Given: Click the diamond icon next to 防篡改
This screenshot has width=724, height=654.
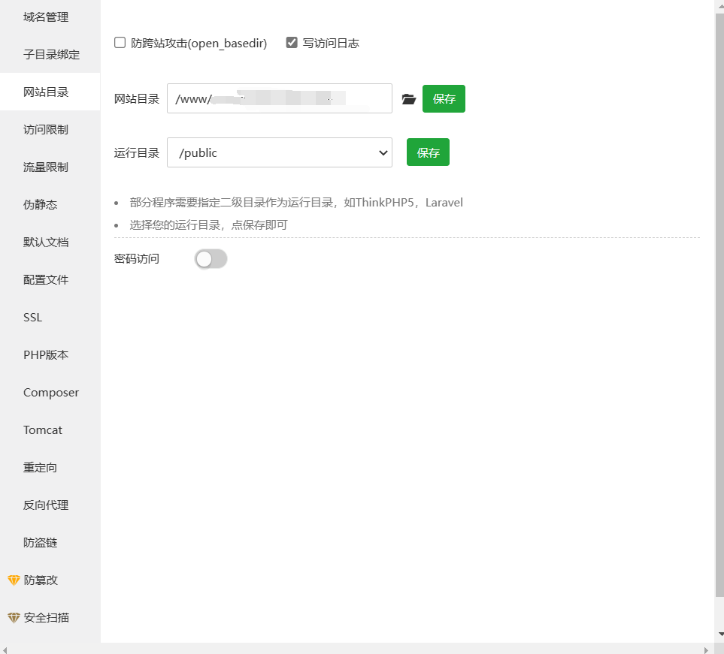Looking at the screenshot, I should [x=14, y=580].
